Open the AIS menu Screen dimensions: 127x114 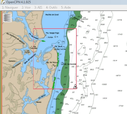[x=38, y=7]
